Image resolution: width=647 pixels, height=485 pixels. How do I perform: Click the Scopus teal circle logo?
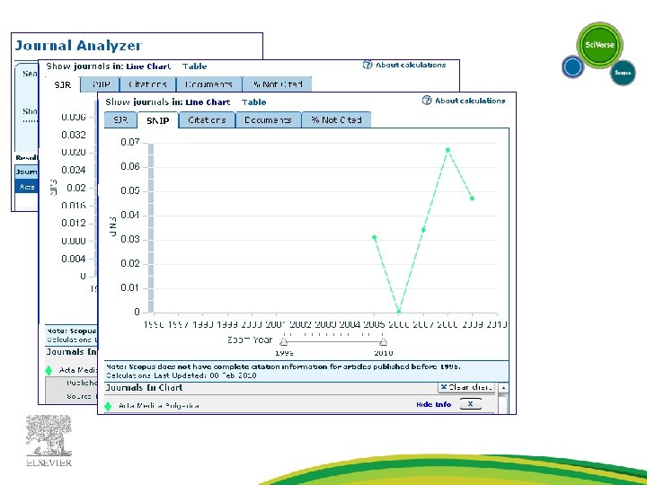[623, 73]
